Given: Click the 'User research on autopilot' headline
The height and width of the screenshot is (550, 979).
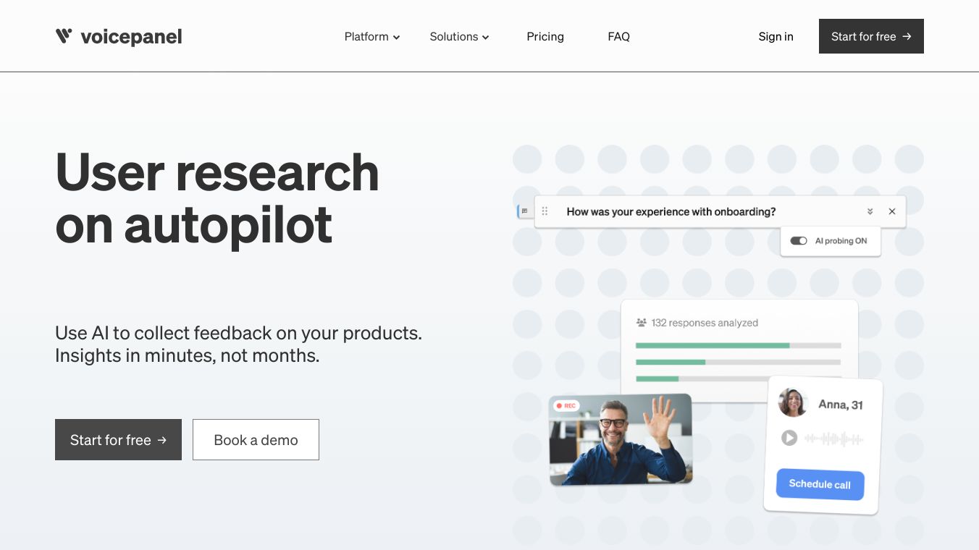Looking at the screenshot, I should (217, 198).
